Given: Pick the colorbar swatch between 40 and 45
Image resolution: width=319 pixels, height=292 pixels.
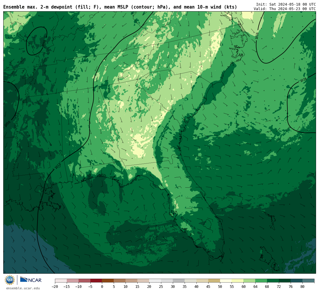Looking at the screenshot, I should click(x=202, y=281).
